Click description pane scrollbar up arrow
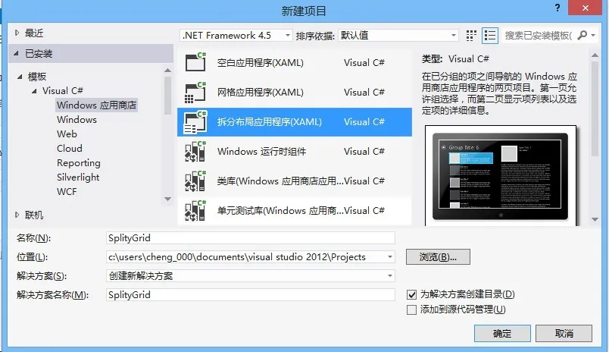The image size is (609, 352). [x=595, y=55]
